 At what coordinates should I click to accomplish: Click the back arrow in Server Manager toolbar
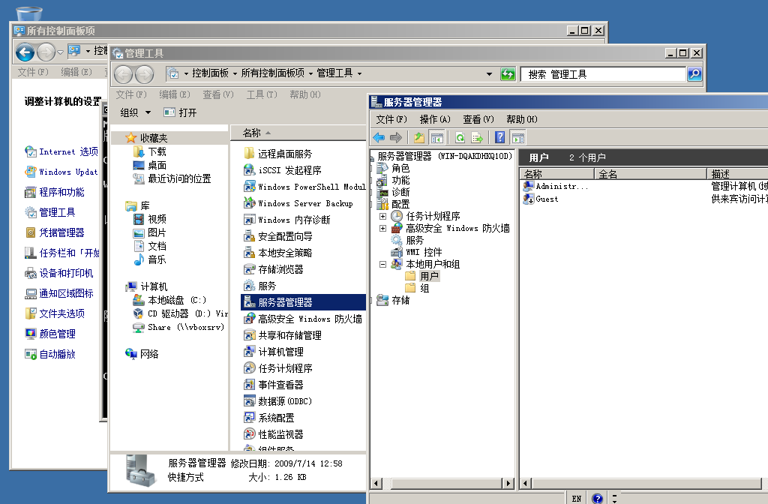[x=379, y=138]
